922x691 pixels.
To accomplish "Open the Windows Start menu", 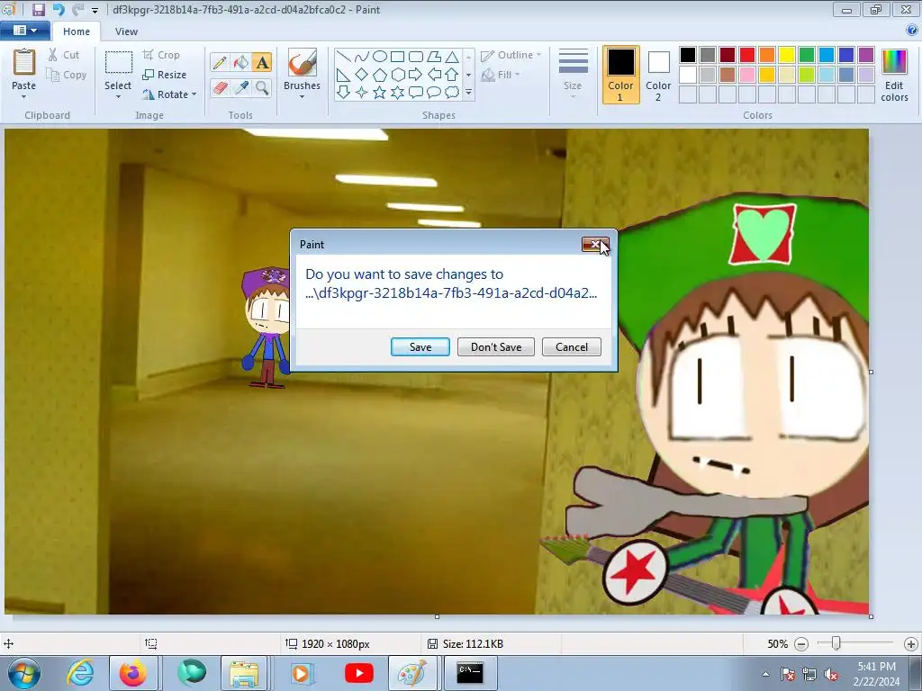I will point(24,673).
